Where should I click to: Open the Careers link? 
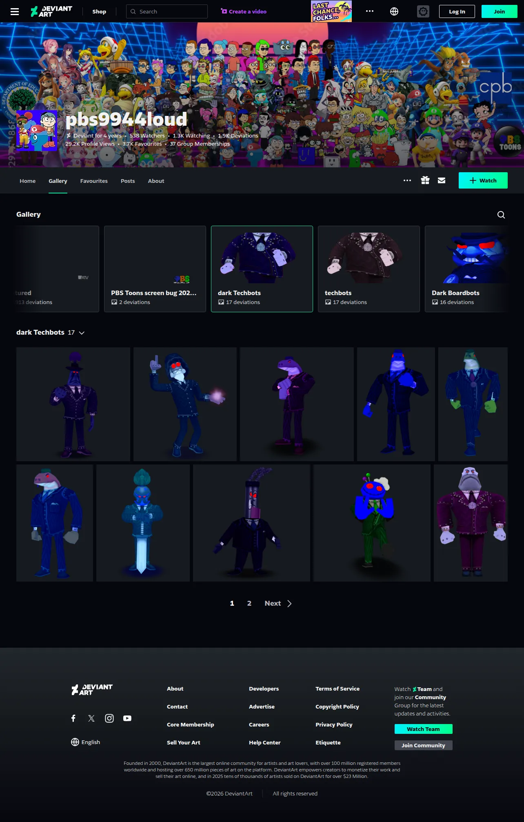tap(259, 724)
